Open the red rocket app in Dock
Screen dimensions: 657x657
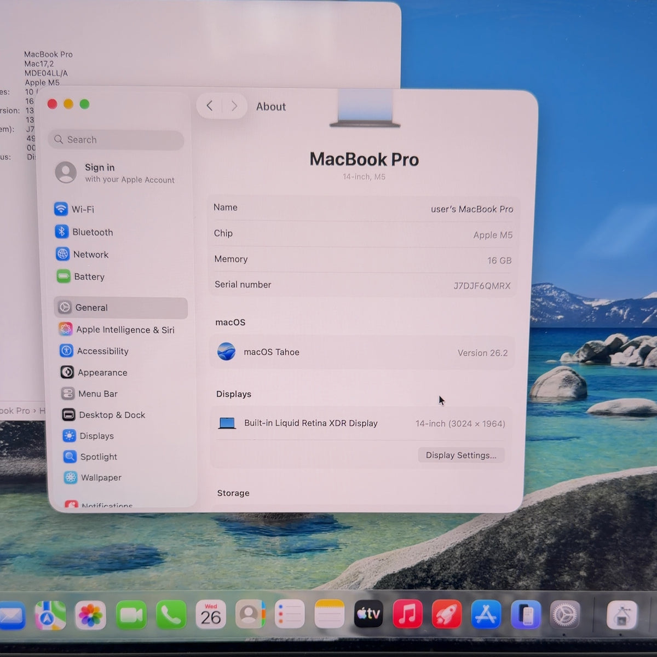[447, 614]
